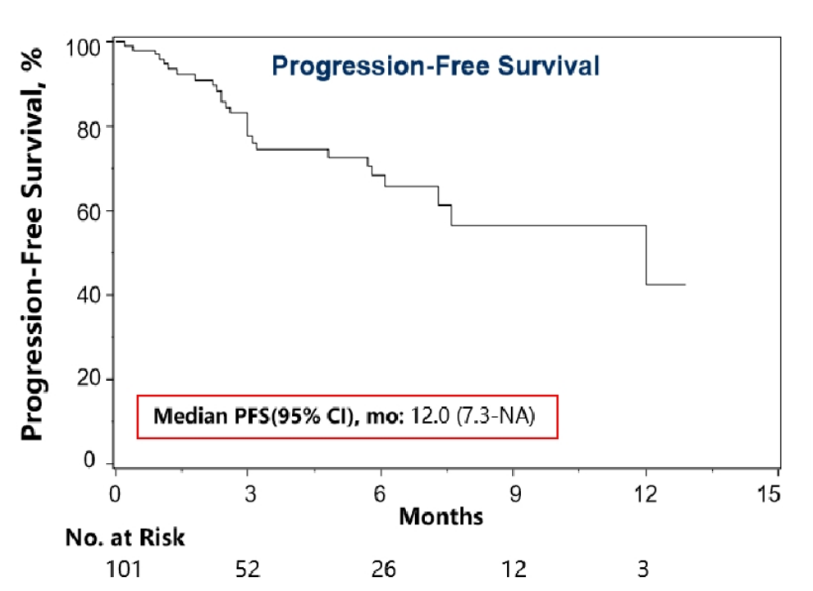Click the x-axis tick label 6
The height and width of the screenshot is (591, 813).
381,495
